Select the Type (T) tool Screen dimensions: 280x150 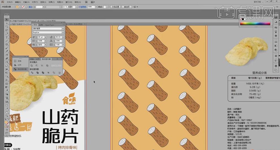(x=7, y=38)
